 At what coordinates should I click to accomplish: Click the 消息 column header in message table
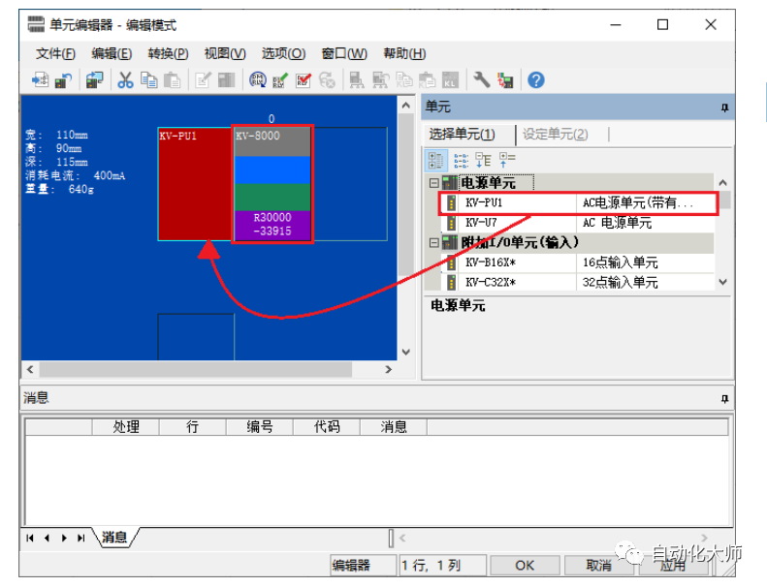tap(394, 427)
